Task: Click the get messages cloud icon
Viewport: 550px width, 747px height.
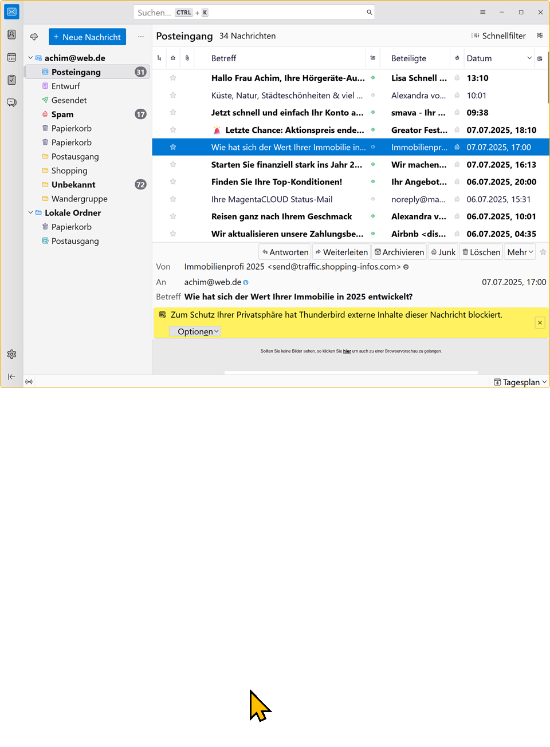Action: (x=34, y=37)
